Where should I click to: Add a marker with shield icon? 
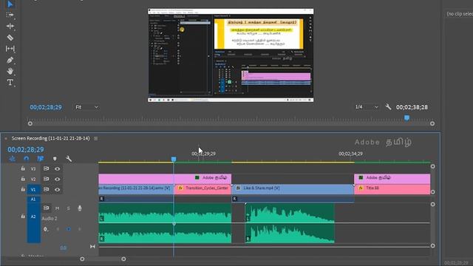(55, 159)
